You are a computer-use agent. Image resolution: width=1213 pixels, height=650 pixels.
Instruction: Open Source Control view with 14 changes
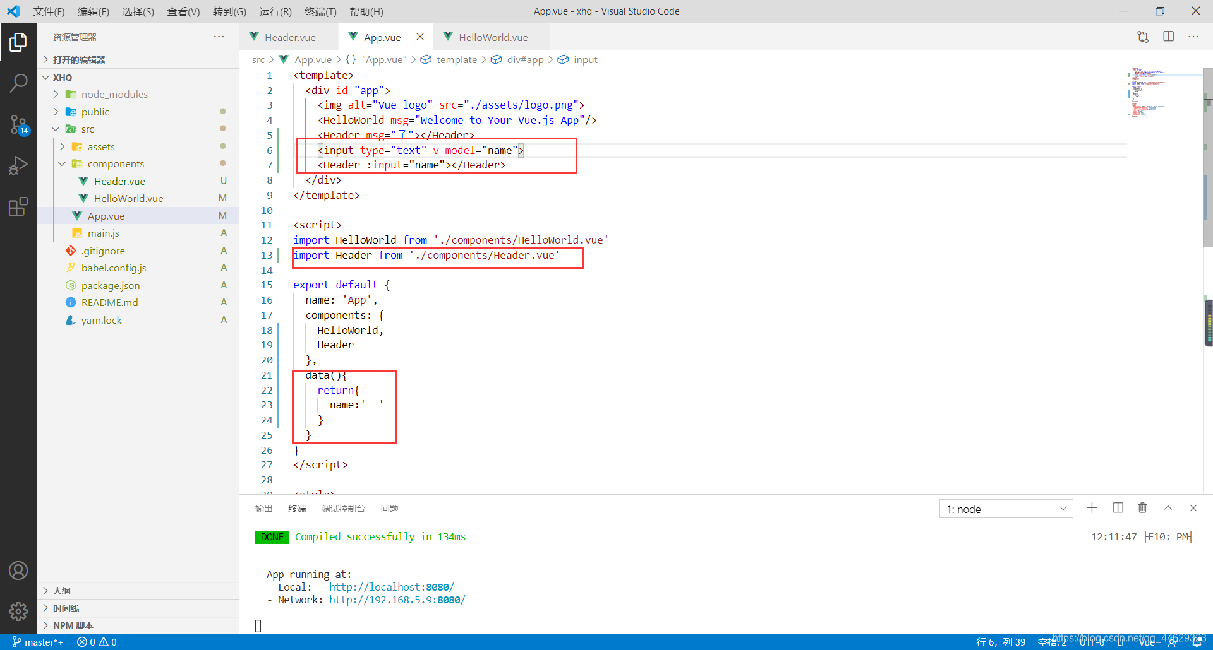18,124
